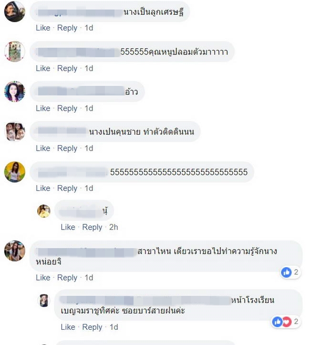
Task: Reply to the สาขาไหน comment
Action: coord(67,278)
